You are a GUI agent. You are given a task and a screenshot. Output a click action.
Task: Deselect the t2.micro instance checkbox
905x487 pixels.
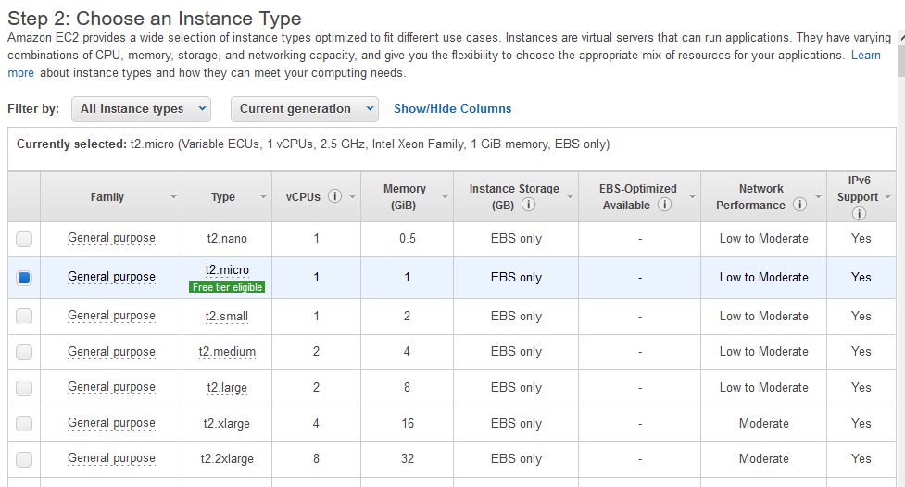[24, 278]
